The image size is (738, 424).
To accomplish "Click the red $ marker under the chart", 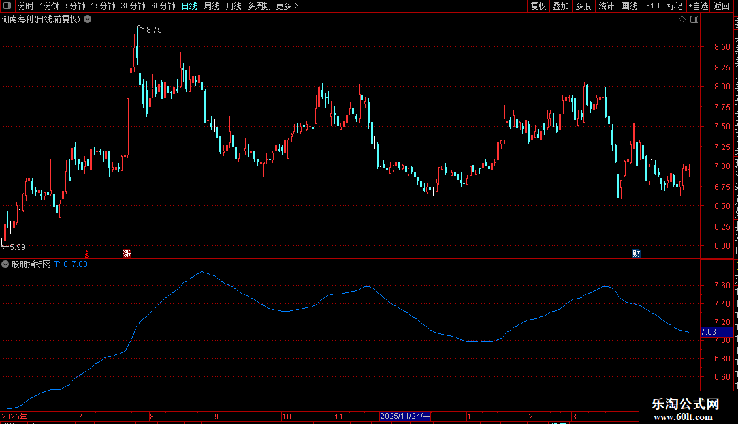I will point(87,254).
